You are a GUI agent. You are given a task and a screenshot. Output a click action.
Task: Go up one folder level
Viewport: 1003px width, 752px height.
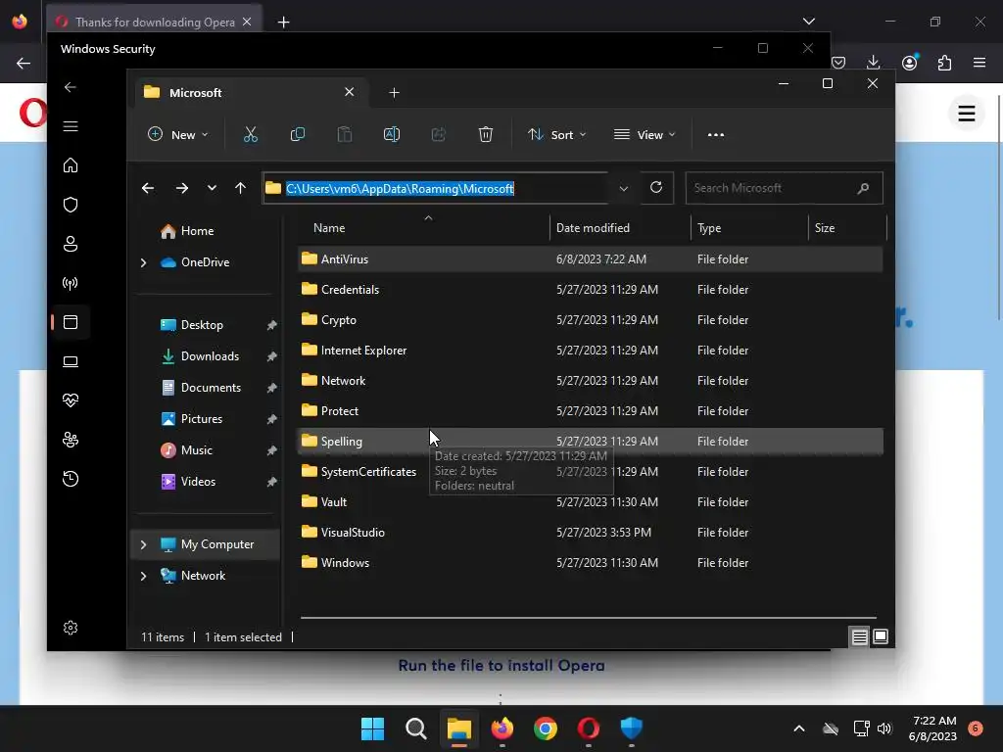[241, 188]
